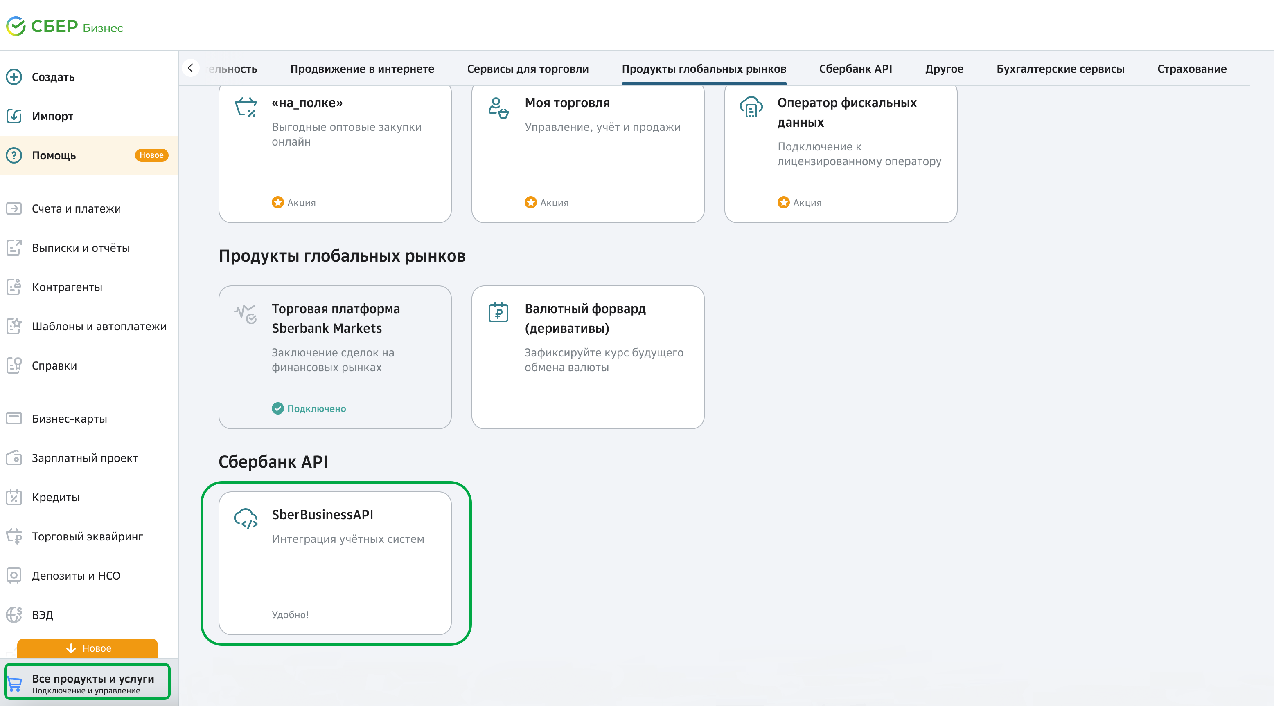Screen dimensions: 1274x706
Task: Click the Валютный форвард calendar ruble icon
Action: point(498,312)
